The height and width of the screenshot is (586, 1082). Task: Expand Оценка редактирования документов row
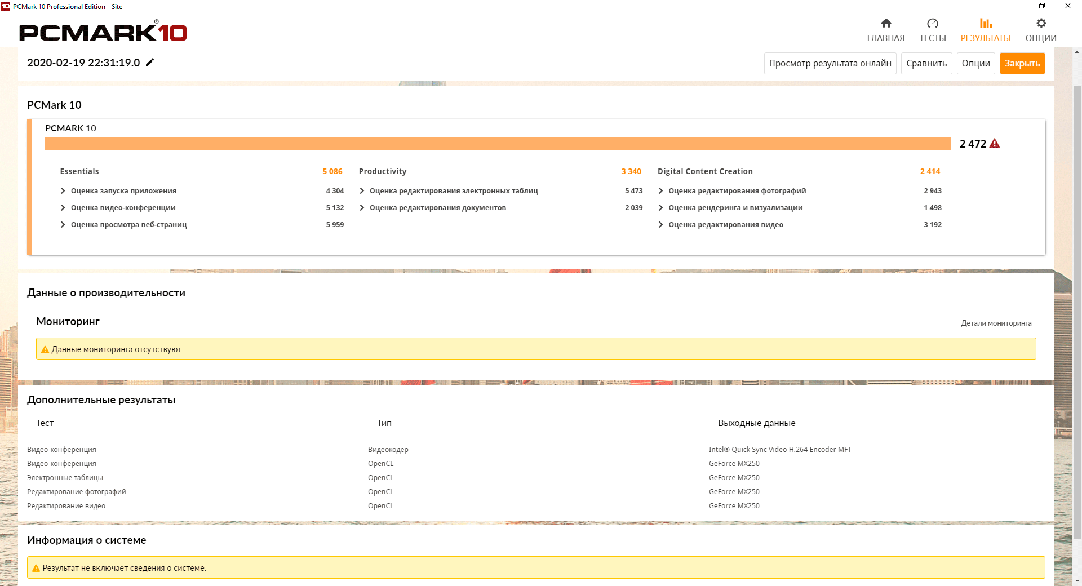coord(362,208)
